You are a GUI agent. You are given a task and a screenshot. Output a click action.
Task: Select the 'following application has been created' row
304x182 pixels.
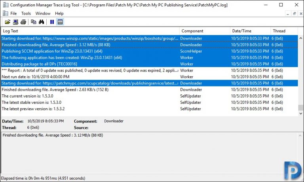coord(149,58)
